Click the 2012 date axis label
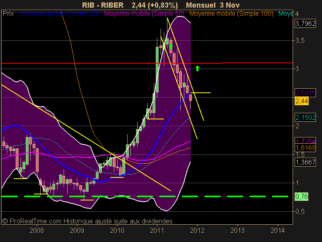The height and width of the screenshot is (242, 322). [197, 230]
